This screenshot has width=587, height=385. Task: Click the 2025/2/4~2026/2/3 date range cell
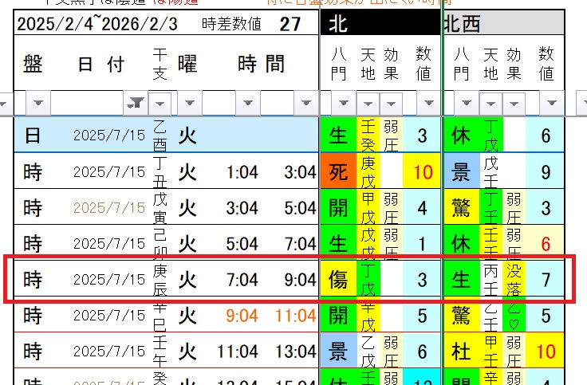click(97, 24)
